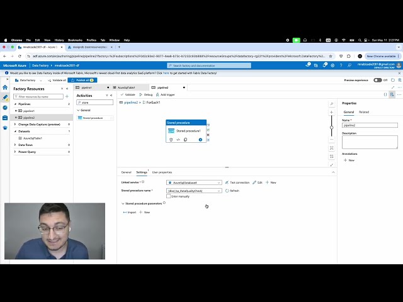Check the Enter manually checkbox

click(x=168, y=196)
